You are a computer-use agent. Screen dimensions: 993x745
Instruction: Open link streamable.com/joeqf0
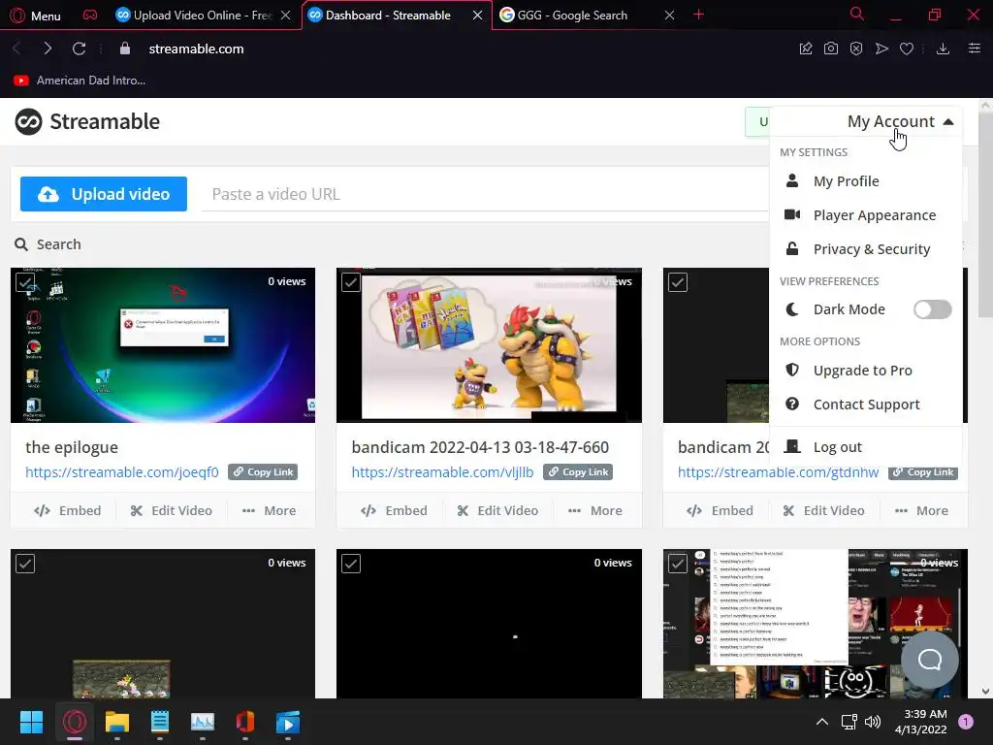(121, 472)
